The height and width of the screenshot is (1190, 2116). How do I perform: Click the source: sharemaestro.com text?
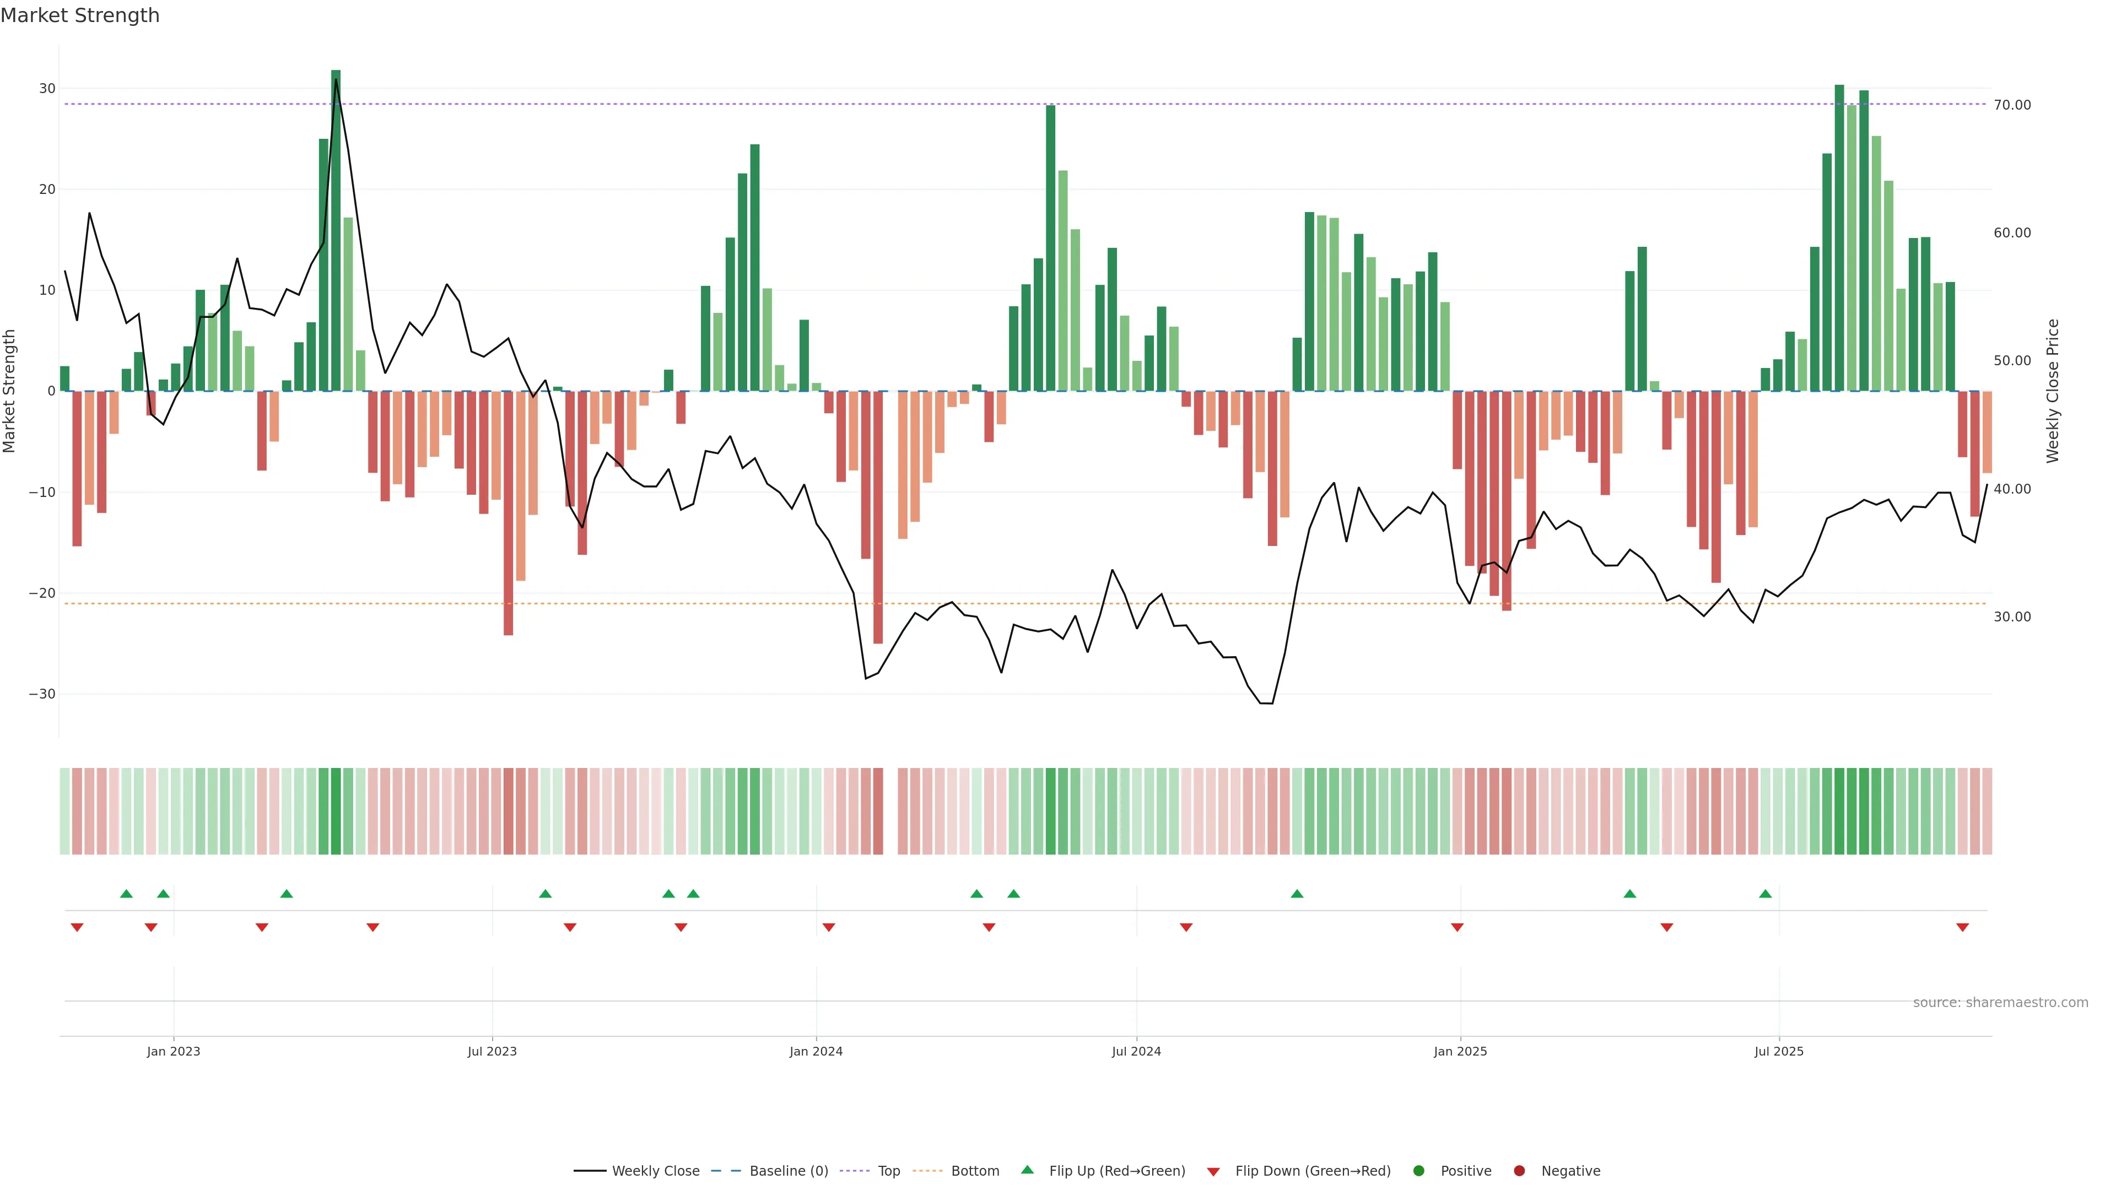(2000, 1002)
